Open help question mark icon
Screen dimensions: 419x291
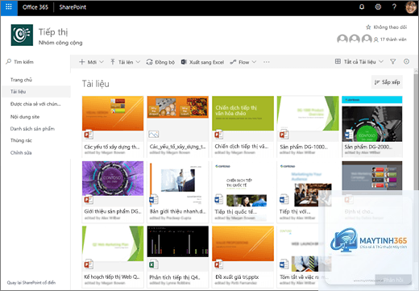pos(394,7)
